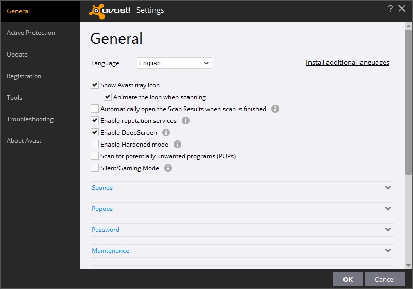
Task: Click the vertical scrollbar thumb
Action: click(409, 103)
